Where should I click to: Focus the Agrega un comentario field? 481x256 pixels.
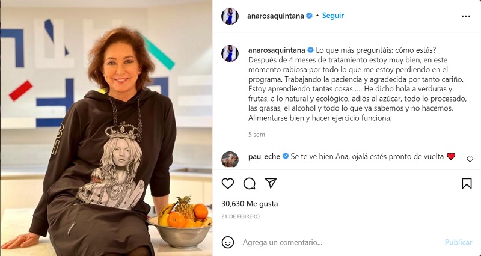click(340, 243)
